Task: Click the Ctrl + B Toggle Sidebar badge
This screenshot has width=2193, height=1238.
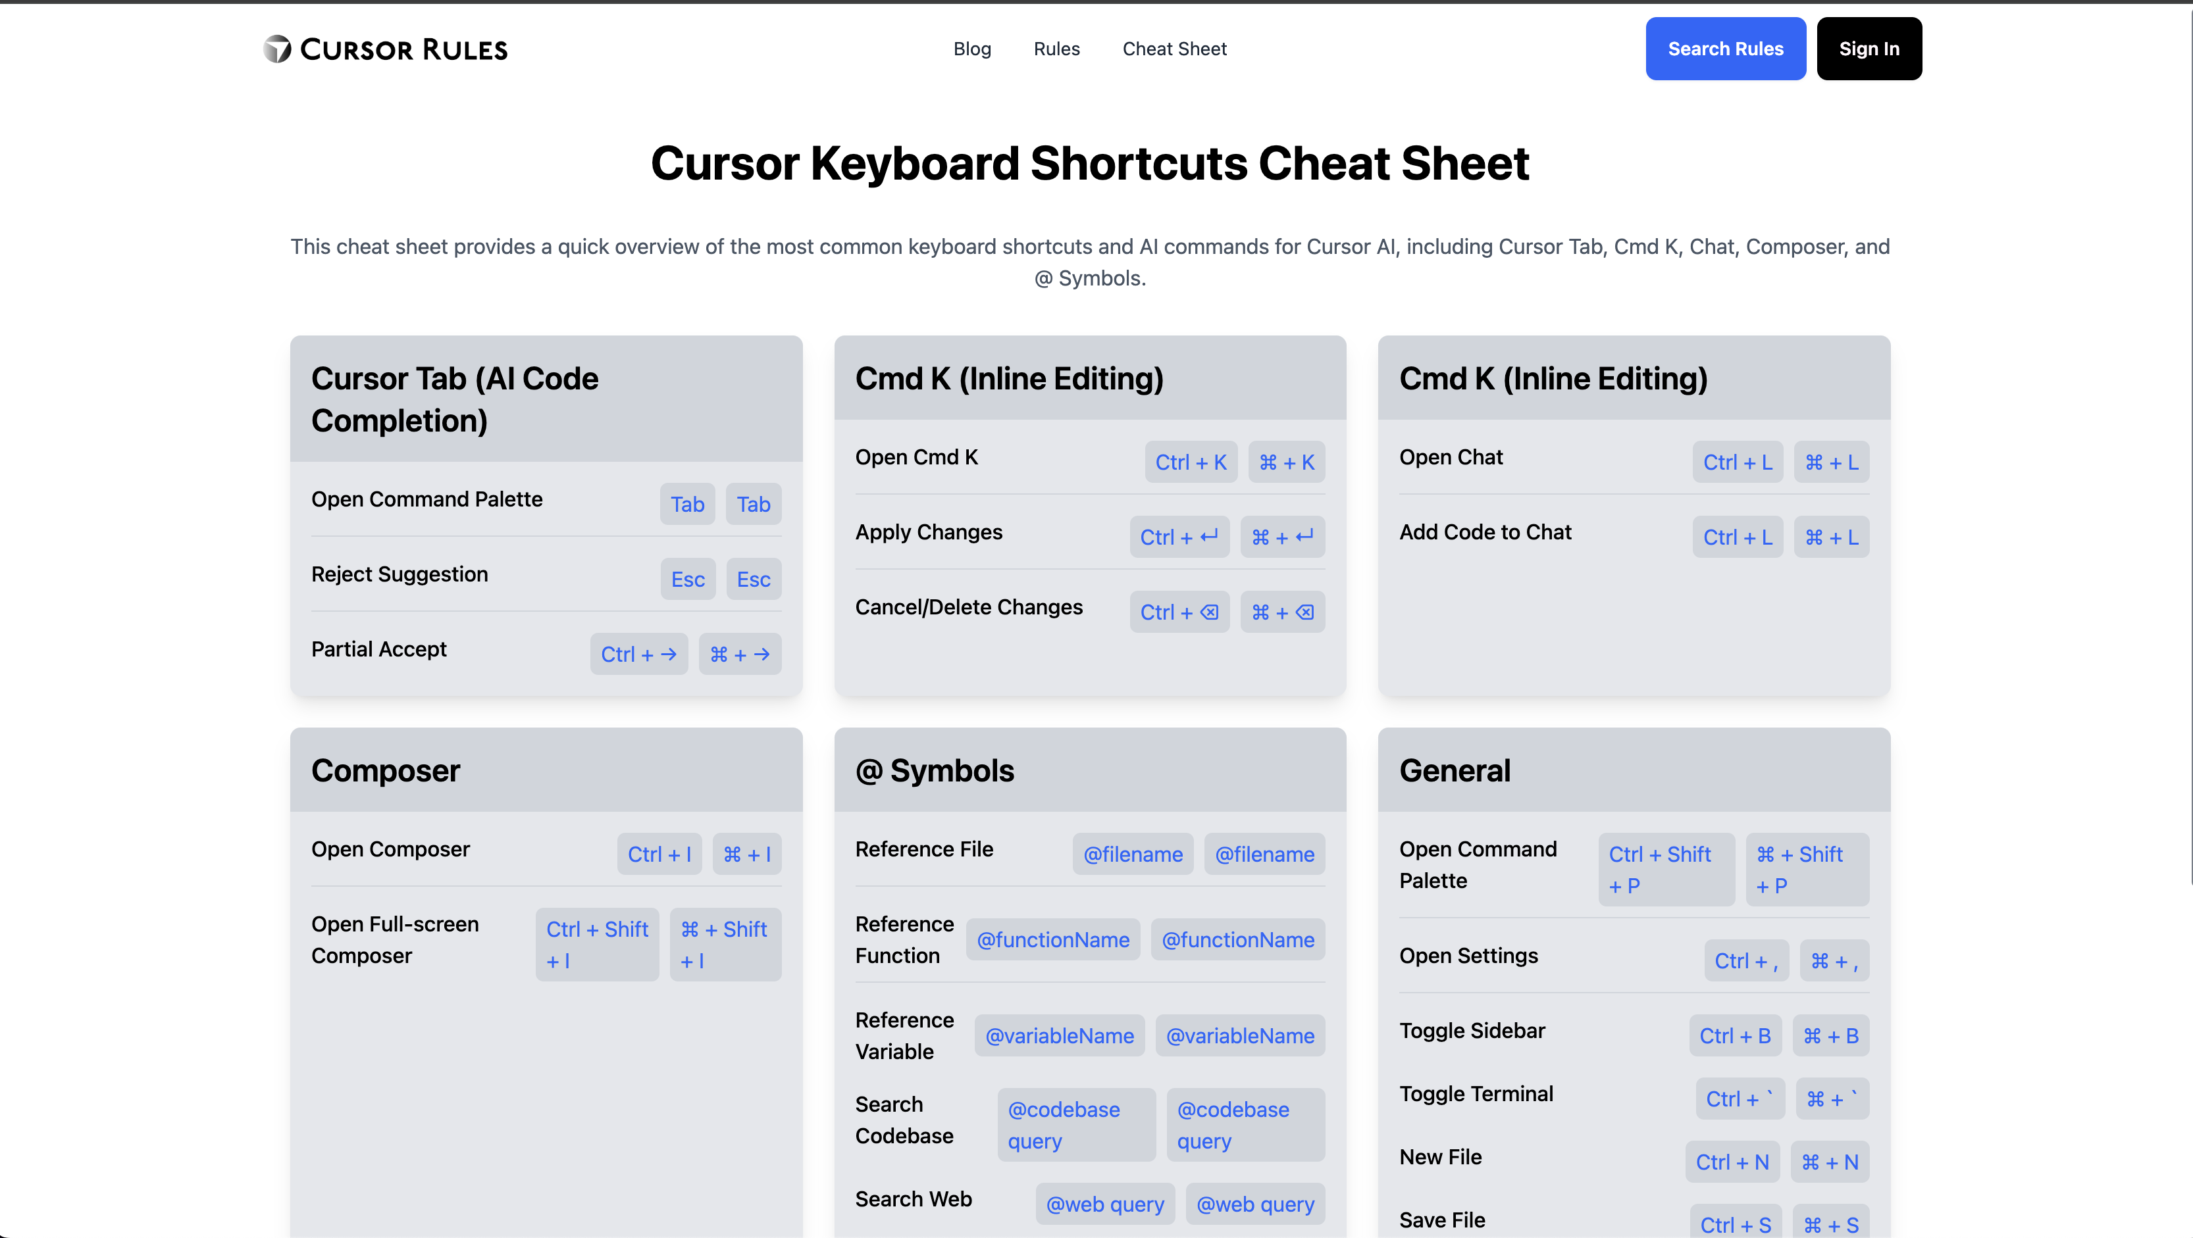Action: pyautogui.click(x=1734, y=1035)
